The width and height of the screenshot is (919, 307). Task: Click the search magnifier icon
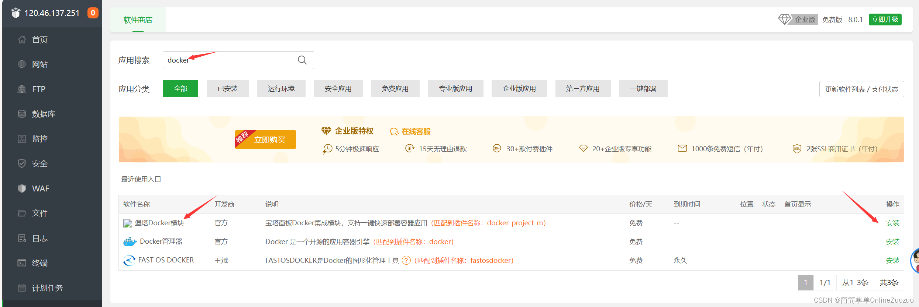302,60
